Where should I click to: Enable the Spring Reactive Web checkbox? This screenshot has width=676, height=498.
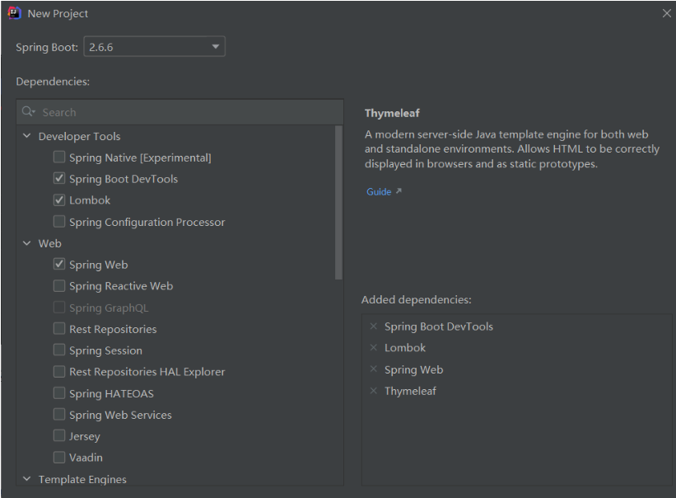pyautogui.click(x=59, y=286)
